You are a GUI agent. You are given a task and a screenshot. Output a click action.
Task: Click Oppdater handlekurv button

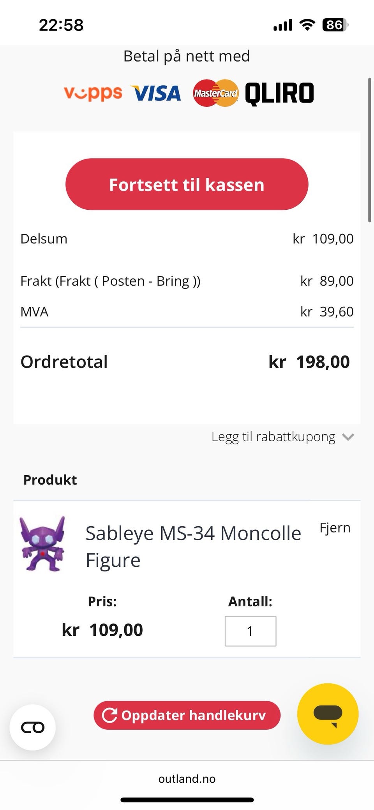(x=187, y=715)
